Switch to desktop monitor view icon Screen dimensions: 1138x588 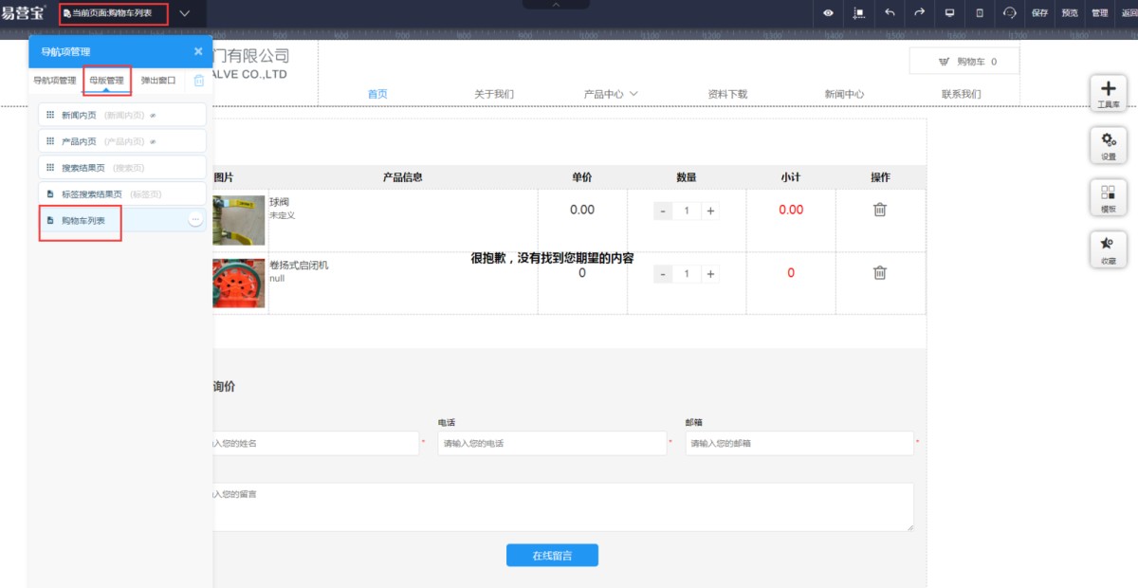(x=949, y=13)
